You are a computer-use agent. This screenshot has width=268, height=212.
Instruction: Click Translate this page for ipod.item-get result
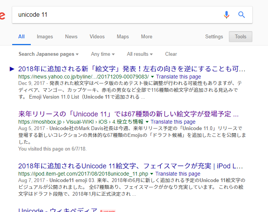tap(178, 174)
